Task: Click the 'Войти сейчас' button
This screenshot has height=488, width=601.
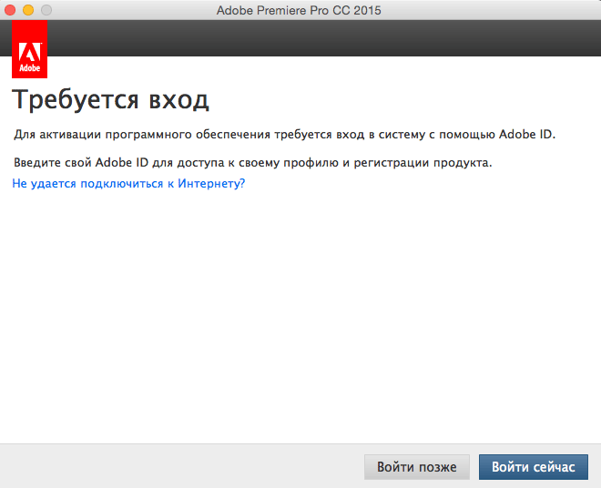Action: pyautogui.click(x=533, y=467)
